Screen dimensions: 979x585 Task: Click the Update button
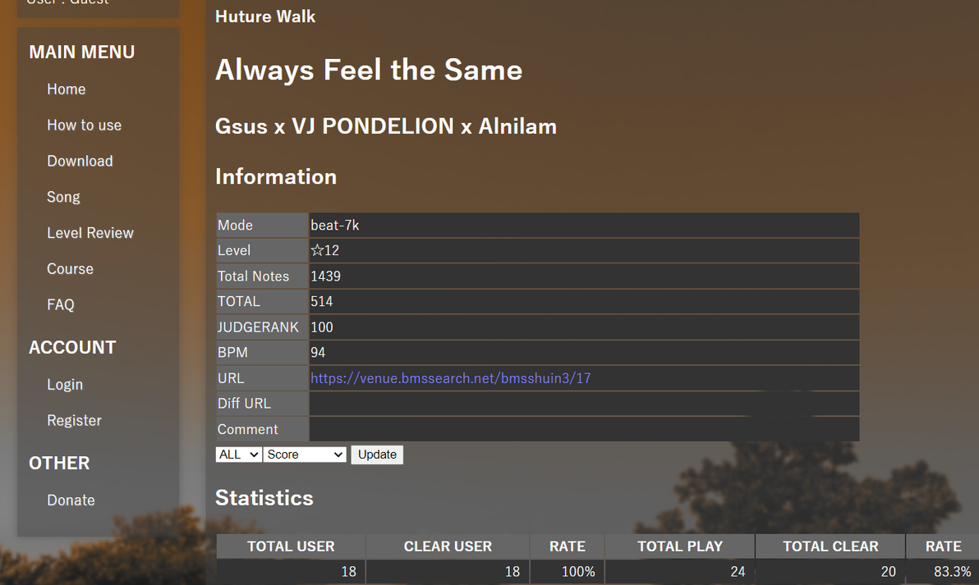tap(377, 455)
